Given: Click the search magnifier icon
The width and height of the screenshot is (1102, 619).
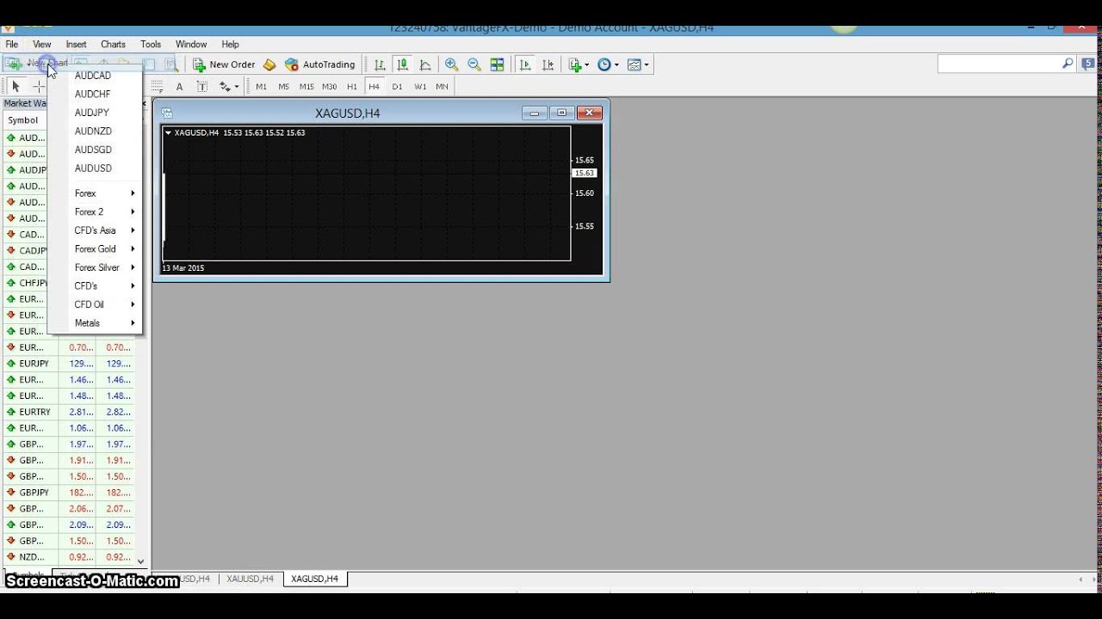Looking at the screenshot, I should (x=1068, y=64).
